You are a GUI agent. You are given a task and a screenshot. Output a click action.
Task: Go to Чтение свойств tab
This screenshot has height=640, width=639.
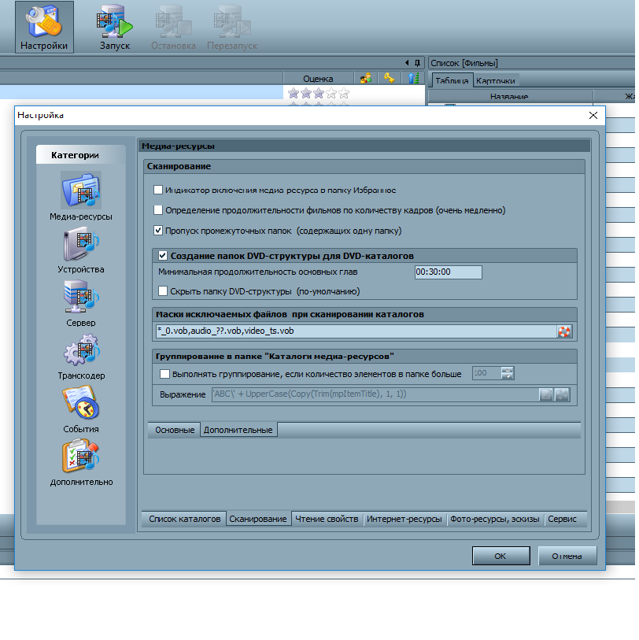327,519
